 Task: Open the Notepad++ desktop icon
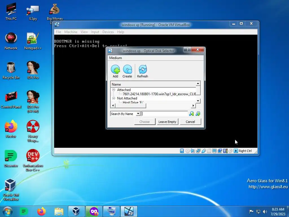coord(33,41)
